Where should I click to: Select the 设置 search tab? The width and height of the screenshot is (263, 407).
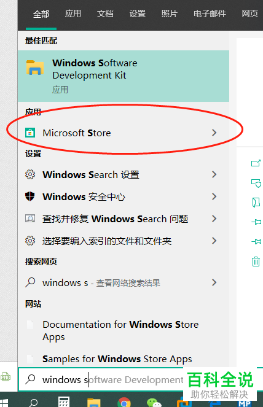click(138, 14)
